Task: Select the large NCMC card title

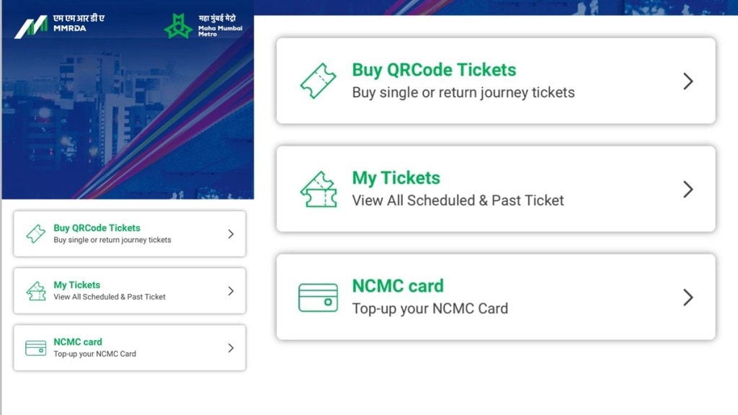Action: (398, 286)
